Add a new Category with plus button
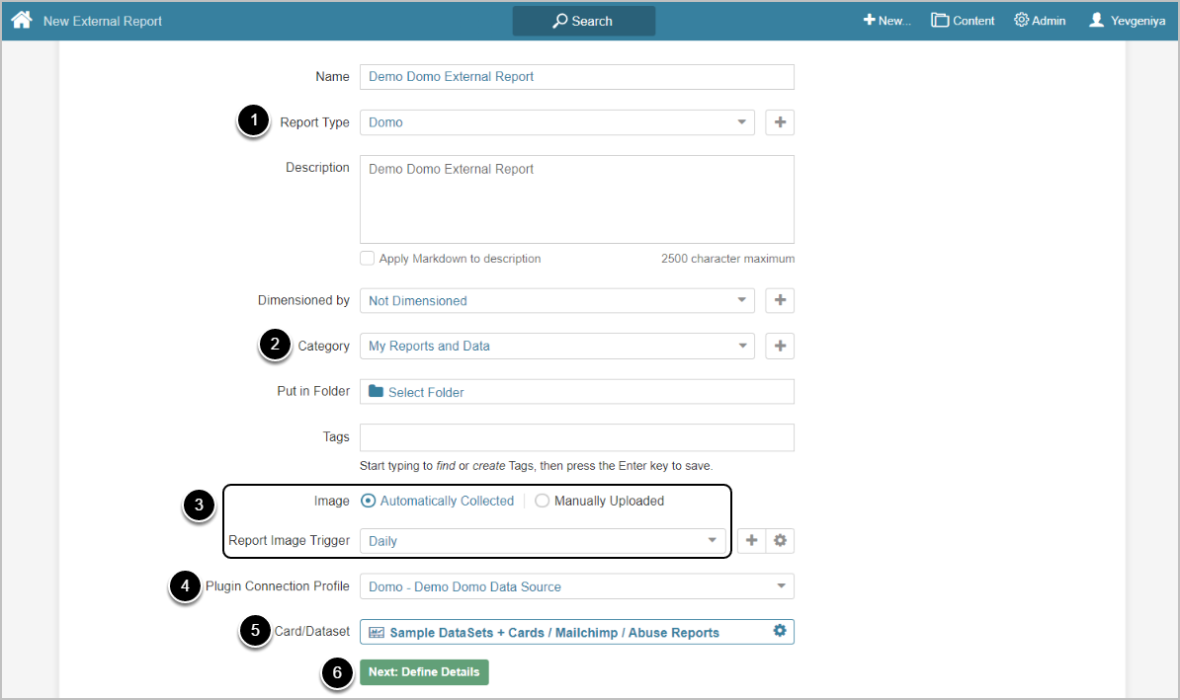Screen dimensions: 1180x700 [x=780, y=347]
